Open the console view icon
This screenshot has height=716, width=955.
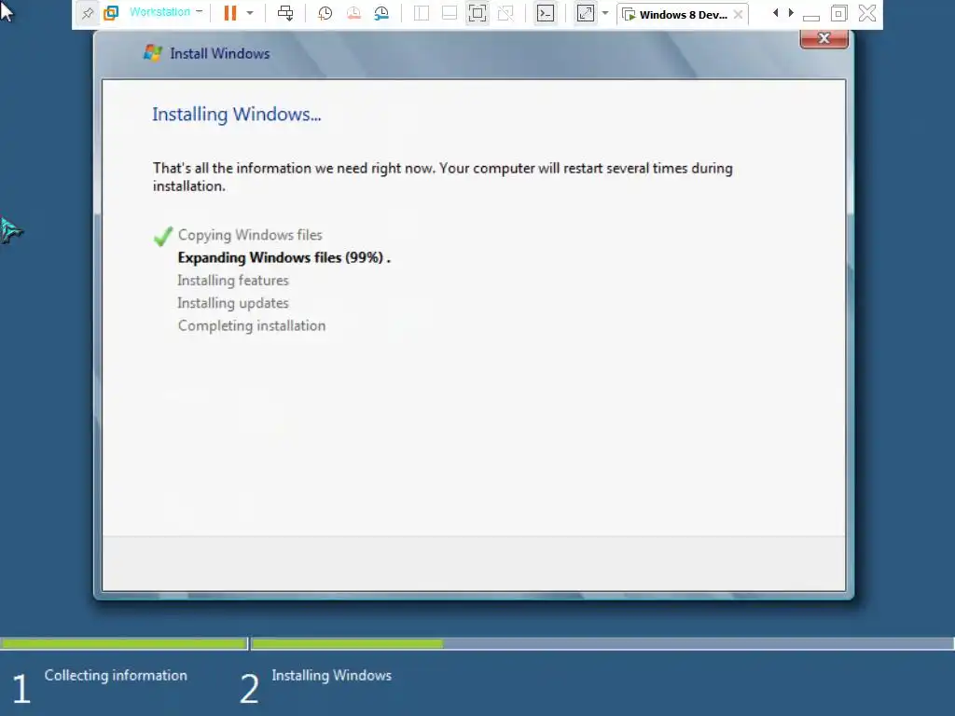pos(546,13)
